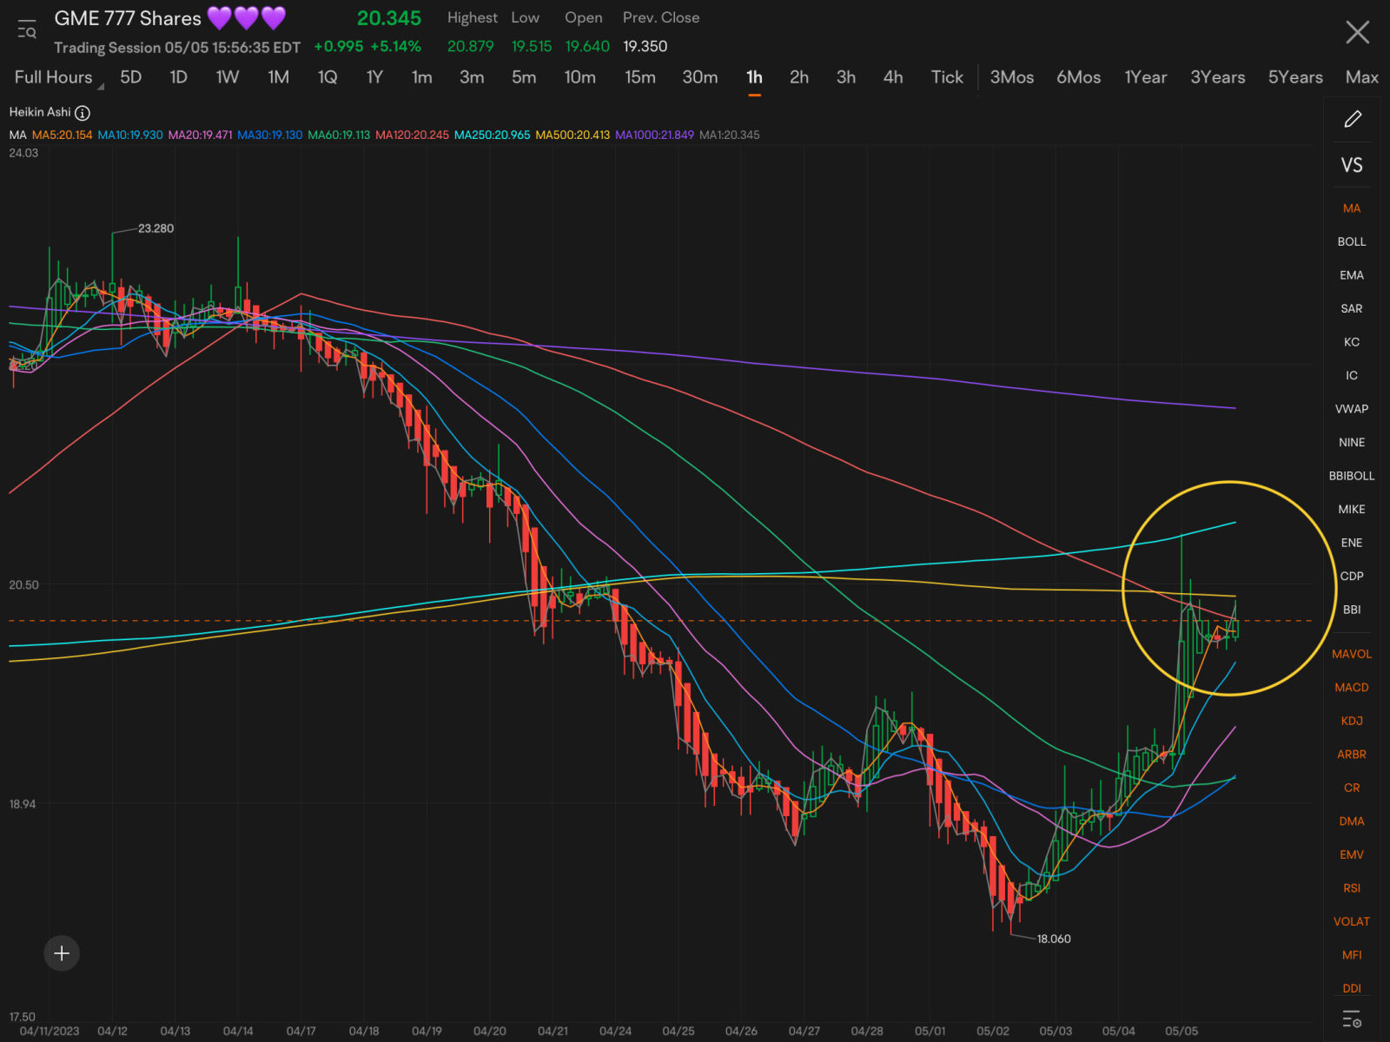This screenshot has height=1042, width=1390.
Task: Select the MAVOL sub-indicator
Action: tap(1352, 654)
